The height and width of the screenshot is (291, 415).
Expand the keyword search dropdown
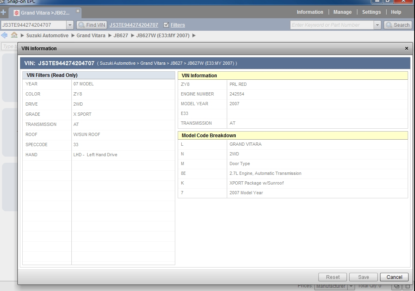click(377, 25)
